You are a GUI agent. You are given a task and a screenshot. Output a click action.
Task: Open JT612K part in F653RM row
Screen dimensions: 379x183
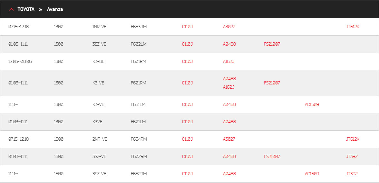tap(353, 27)
